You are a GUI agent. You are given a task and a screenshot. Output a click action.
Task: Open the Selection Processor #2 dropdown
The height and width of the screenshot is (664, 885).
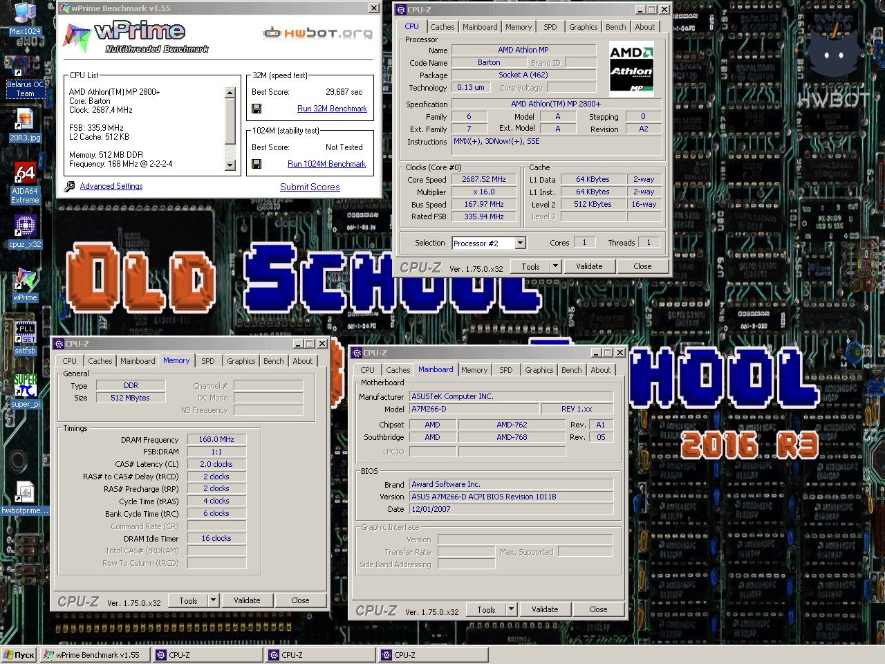[x=521, y=243]
